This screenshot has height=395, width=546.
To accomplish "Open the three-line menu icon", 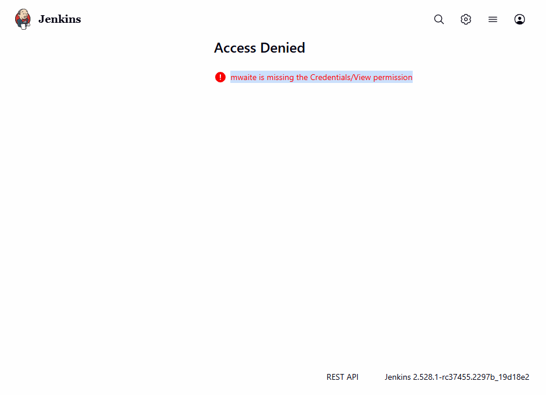I will (493, 19).
